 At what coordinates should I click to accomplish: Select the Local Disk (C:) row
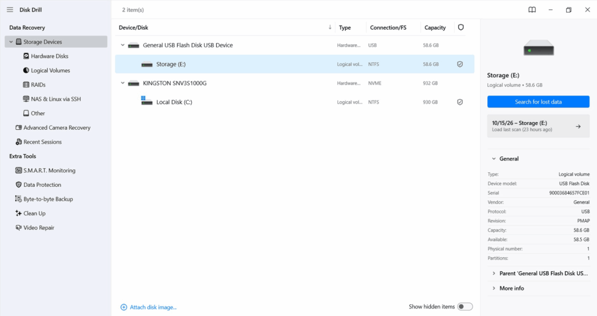click(x=294, y=102)
